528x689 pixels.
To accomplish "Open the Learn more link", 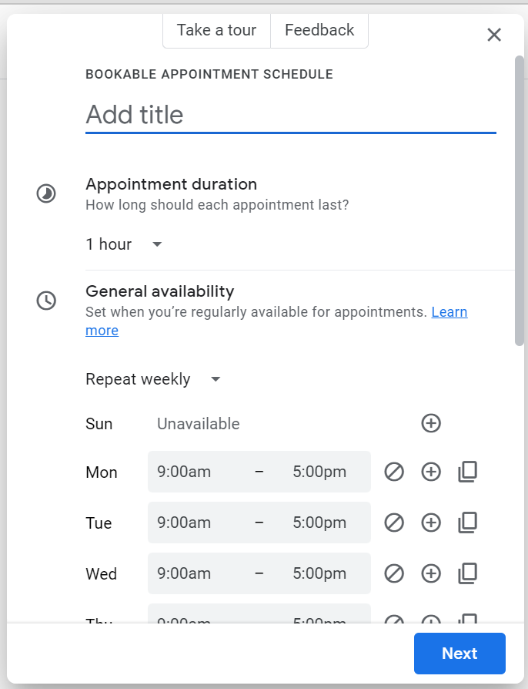I will (449, 311).
